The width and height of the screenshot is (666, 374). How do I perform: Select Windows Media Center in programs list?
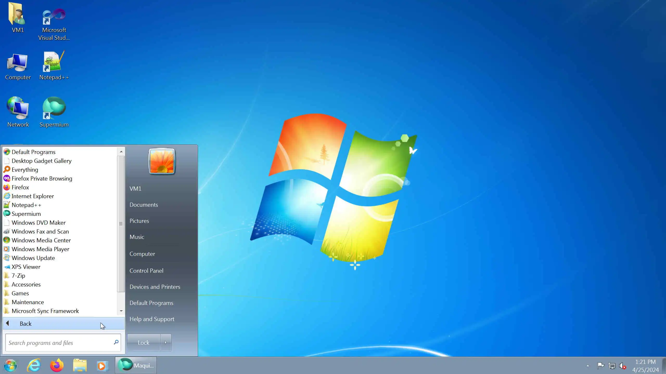[x=41, y=240]
